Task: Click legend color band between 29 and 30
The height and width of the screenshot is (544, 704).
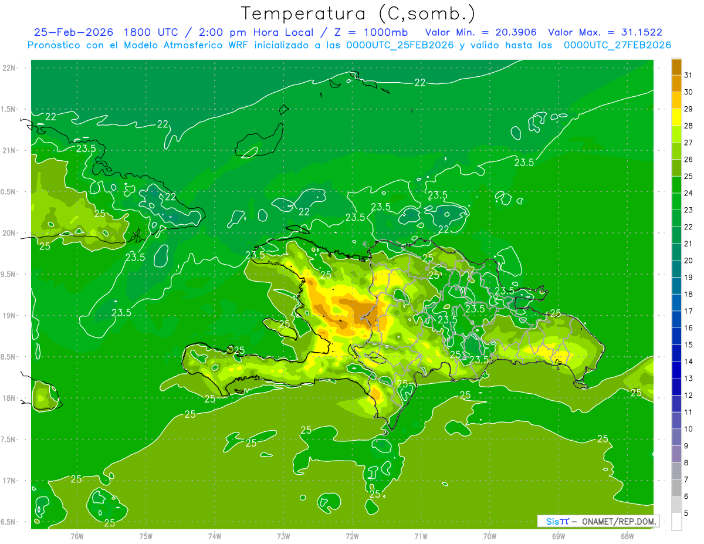Action: coord(676,100)
